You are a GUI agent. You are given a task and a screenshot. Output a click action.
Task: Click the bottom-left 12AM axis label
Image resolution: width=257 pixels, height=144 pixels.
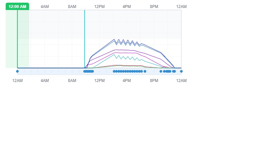pos(17,81)
